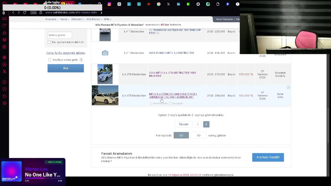This screenshot has height=186, width=331.
Task: Open Alfa Romeo breadcrumb item
Action: coord(93,19)
